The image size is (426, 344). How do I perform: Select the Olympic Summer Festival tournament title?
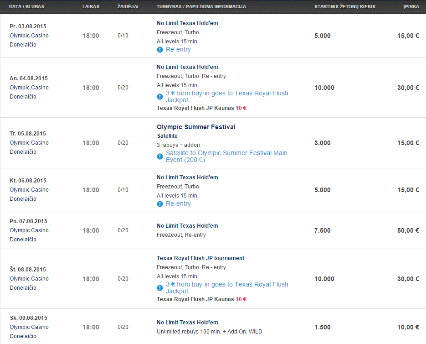tap(196, 127)
